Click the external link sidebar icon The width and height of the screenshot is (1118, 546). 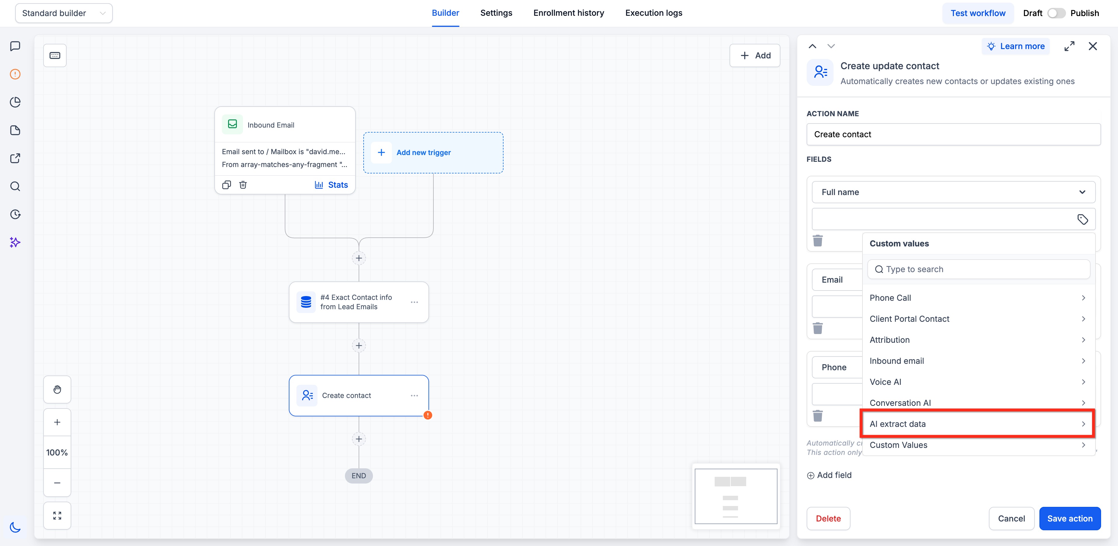point(15,159)
